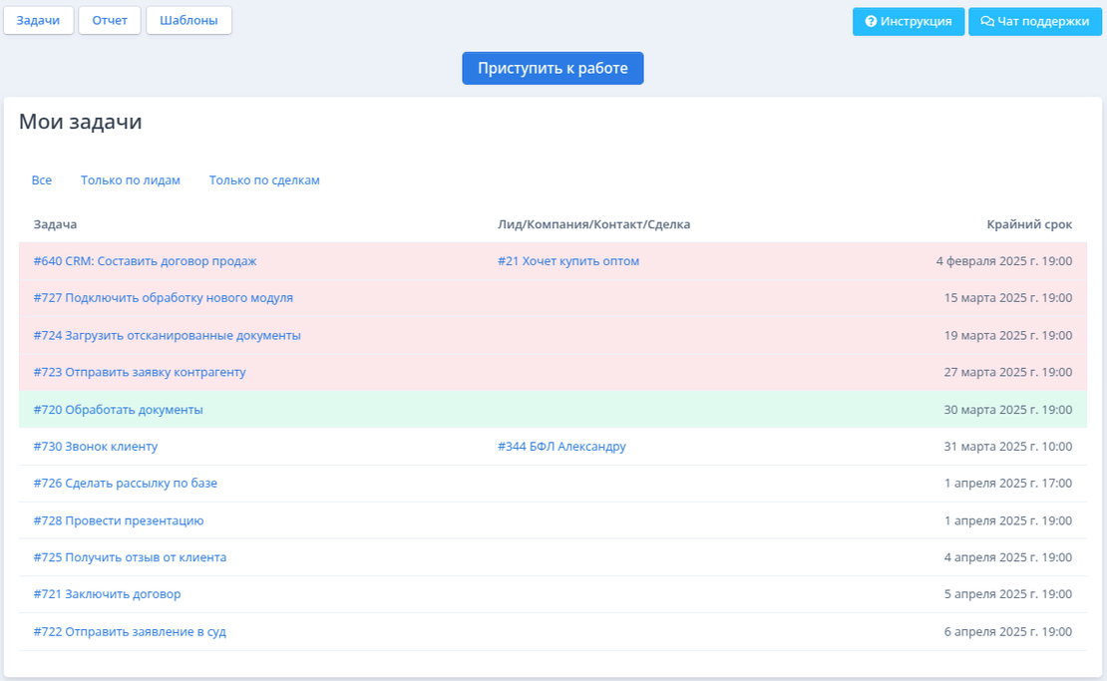This screenshot has height=681, width=1107.
Task: Filter tasks by Только по лидам
Action: (x=131, y=180)
